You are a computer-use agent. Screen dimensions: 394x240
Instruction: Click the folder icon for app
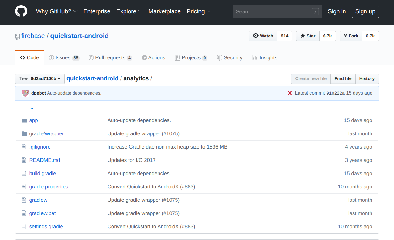[24, 120]
